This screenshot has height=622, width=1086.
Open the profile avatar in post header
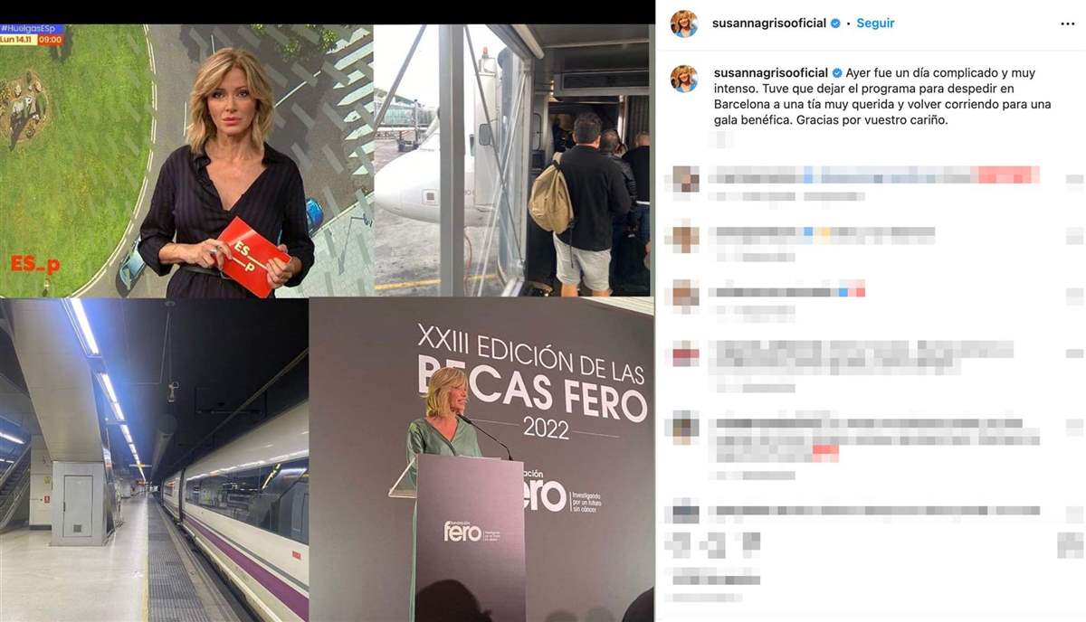[683, 24]
